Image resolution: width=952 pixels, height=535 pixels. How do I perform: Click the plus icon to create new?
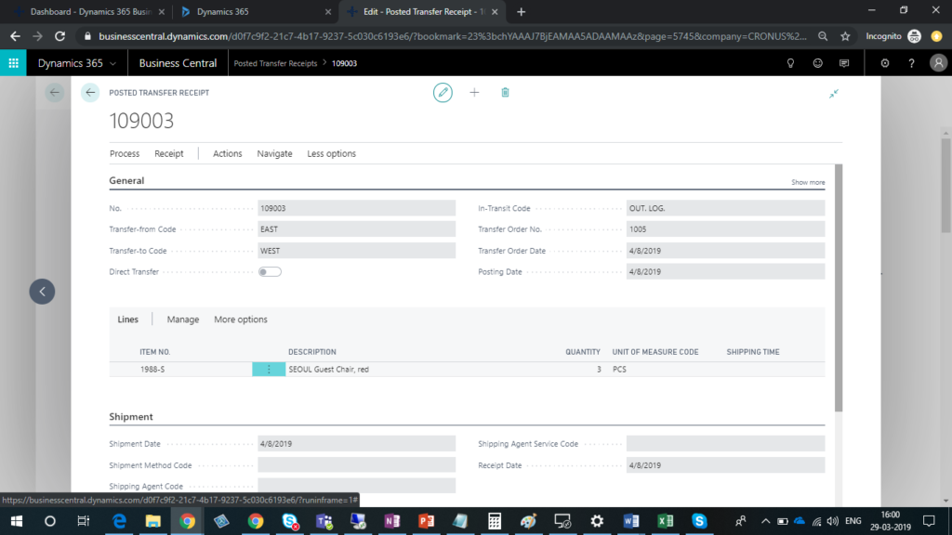coord(474,93)
